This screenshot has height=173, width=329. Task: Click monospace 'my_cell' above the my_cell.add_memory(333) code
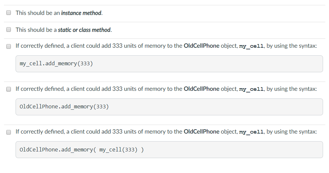251,46
